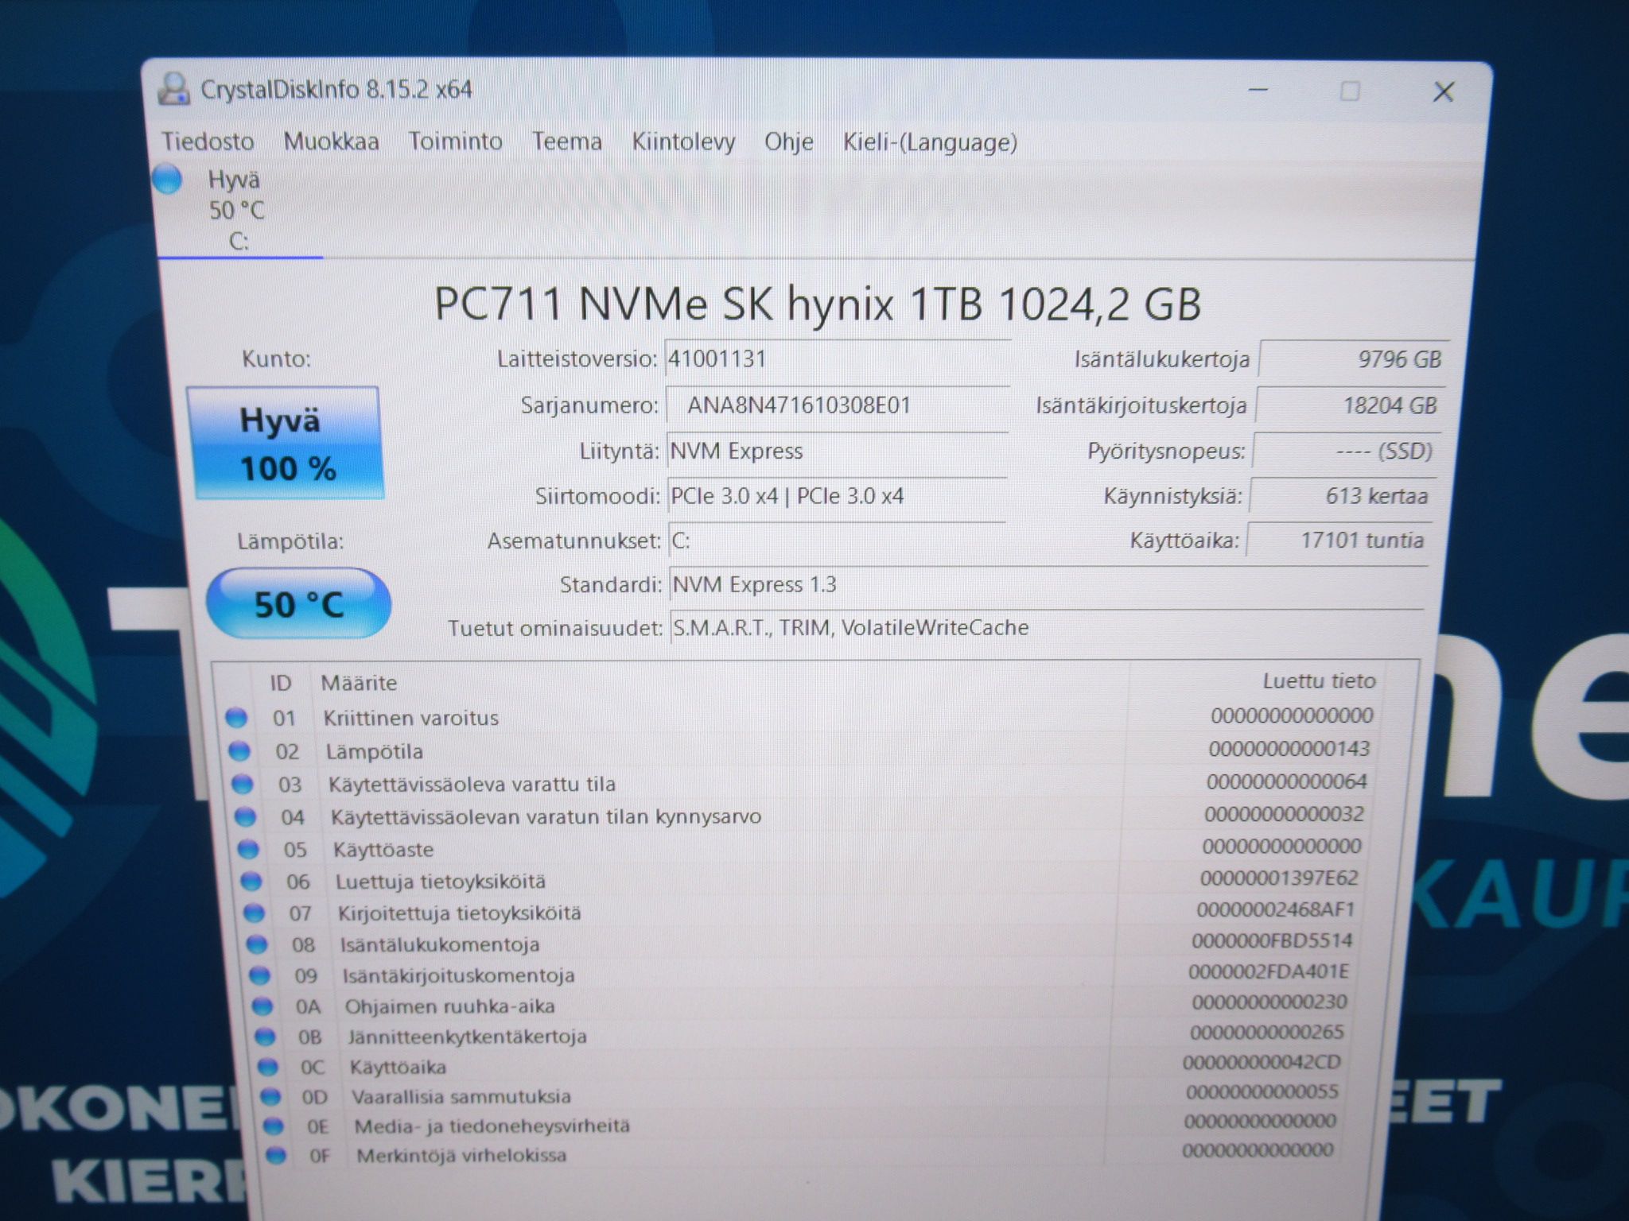Minimize the CrystalDiskInfo window
1629x1221 pixels.
click(x=1258, y=90)
